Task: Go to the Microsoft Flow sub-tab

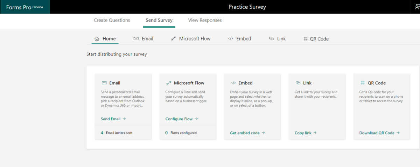Action: pos(190,39)
